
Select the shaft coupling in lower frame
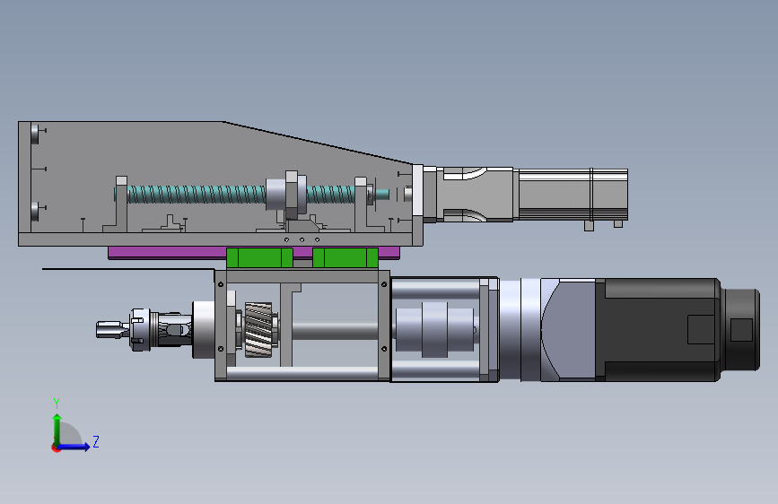click(435, 329)
